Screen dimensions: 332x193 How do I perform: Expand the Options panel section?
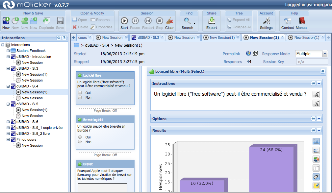pyautogui.click(x=319, y=119)
